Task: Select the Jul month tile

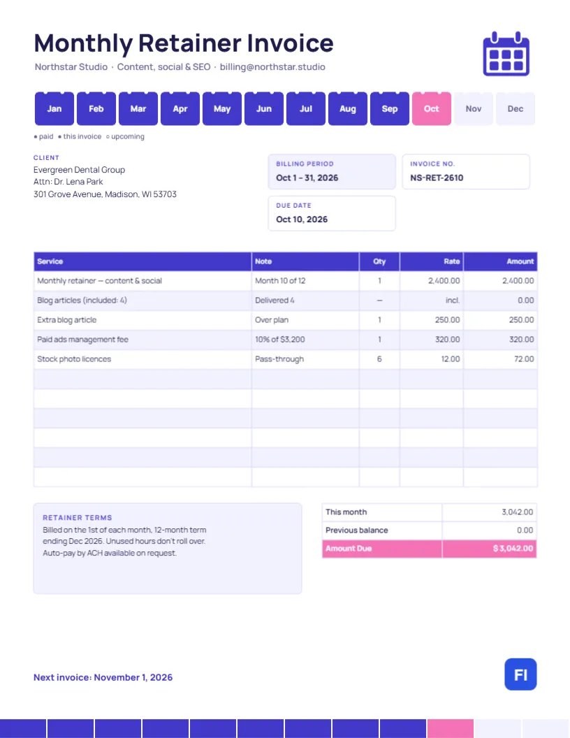Action: pyautogui.click(x=306, y=109)
